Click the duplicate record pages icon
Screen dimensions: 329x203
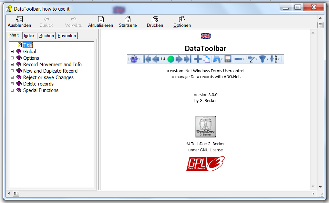click(206, 59)
